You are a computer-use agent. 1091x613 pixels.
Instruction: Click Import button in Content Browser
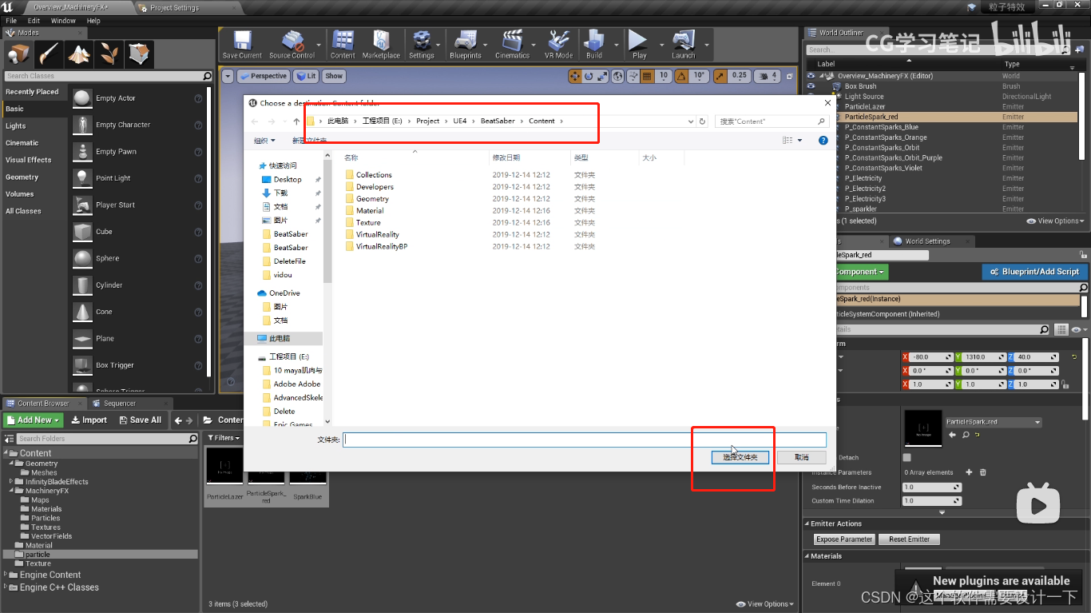tap(89, 420)
